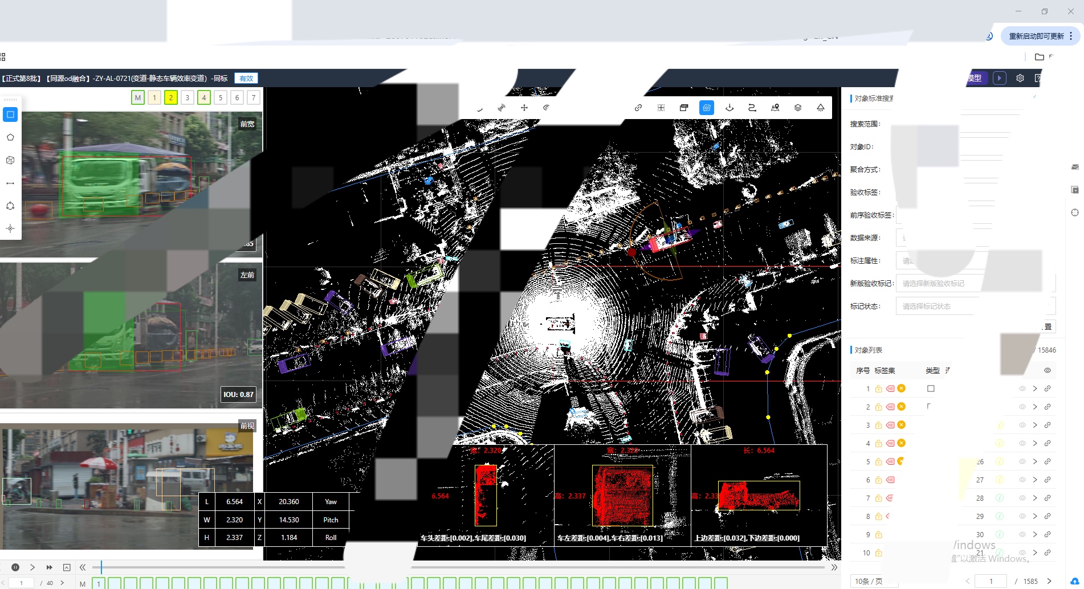Expand the timeline with double right chevron
The height and width of the screenshot is (589, 1084).
click(834, 567)
